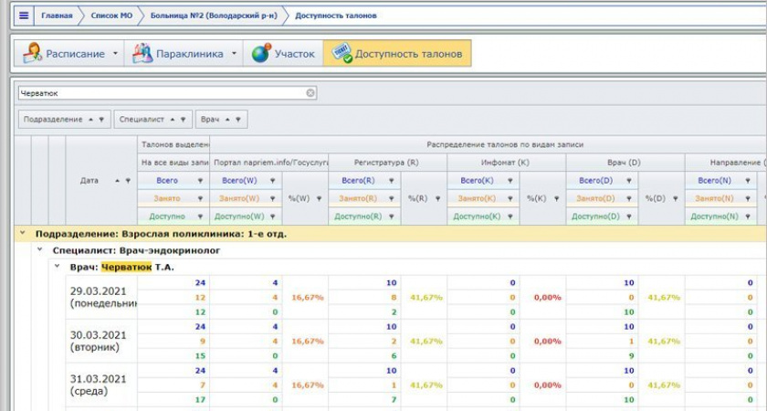Go to Главная breadcrumb
Viewport: 767px width, 411px height.
tap(57, 16)
